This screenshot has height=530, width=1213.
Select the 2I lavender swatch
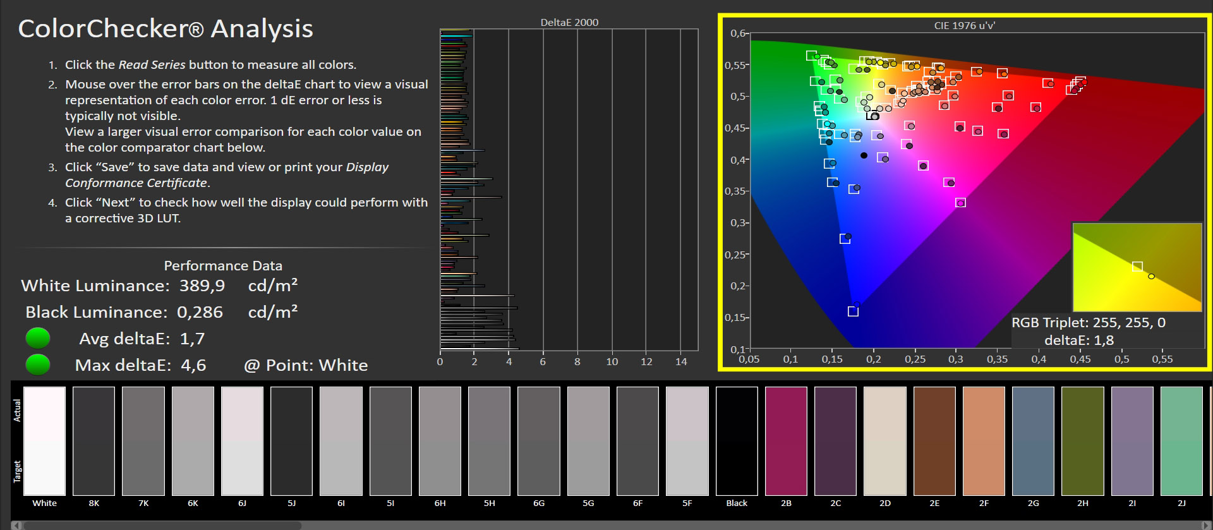1132,441
